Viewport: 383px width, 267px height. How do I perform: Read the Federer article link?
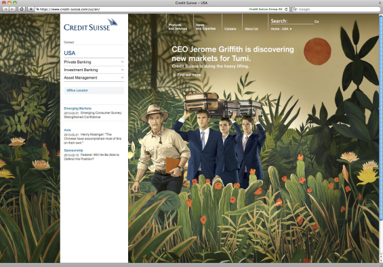(92, 157)
